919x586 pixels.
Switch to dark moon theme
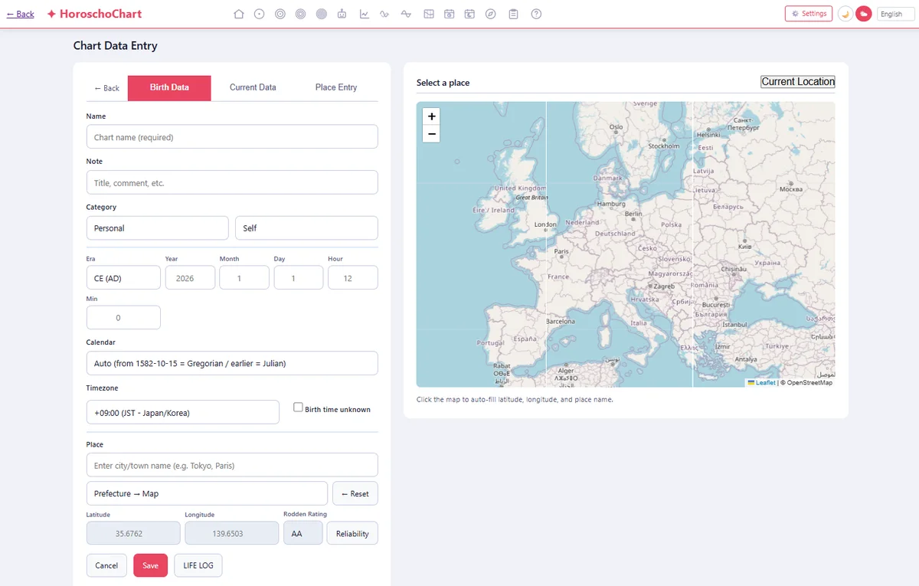click(x=845, y=14)
